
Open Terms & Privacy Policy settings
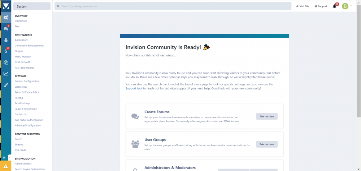tap(27, 92)
